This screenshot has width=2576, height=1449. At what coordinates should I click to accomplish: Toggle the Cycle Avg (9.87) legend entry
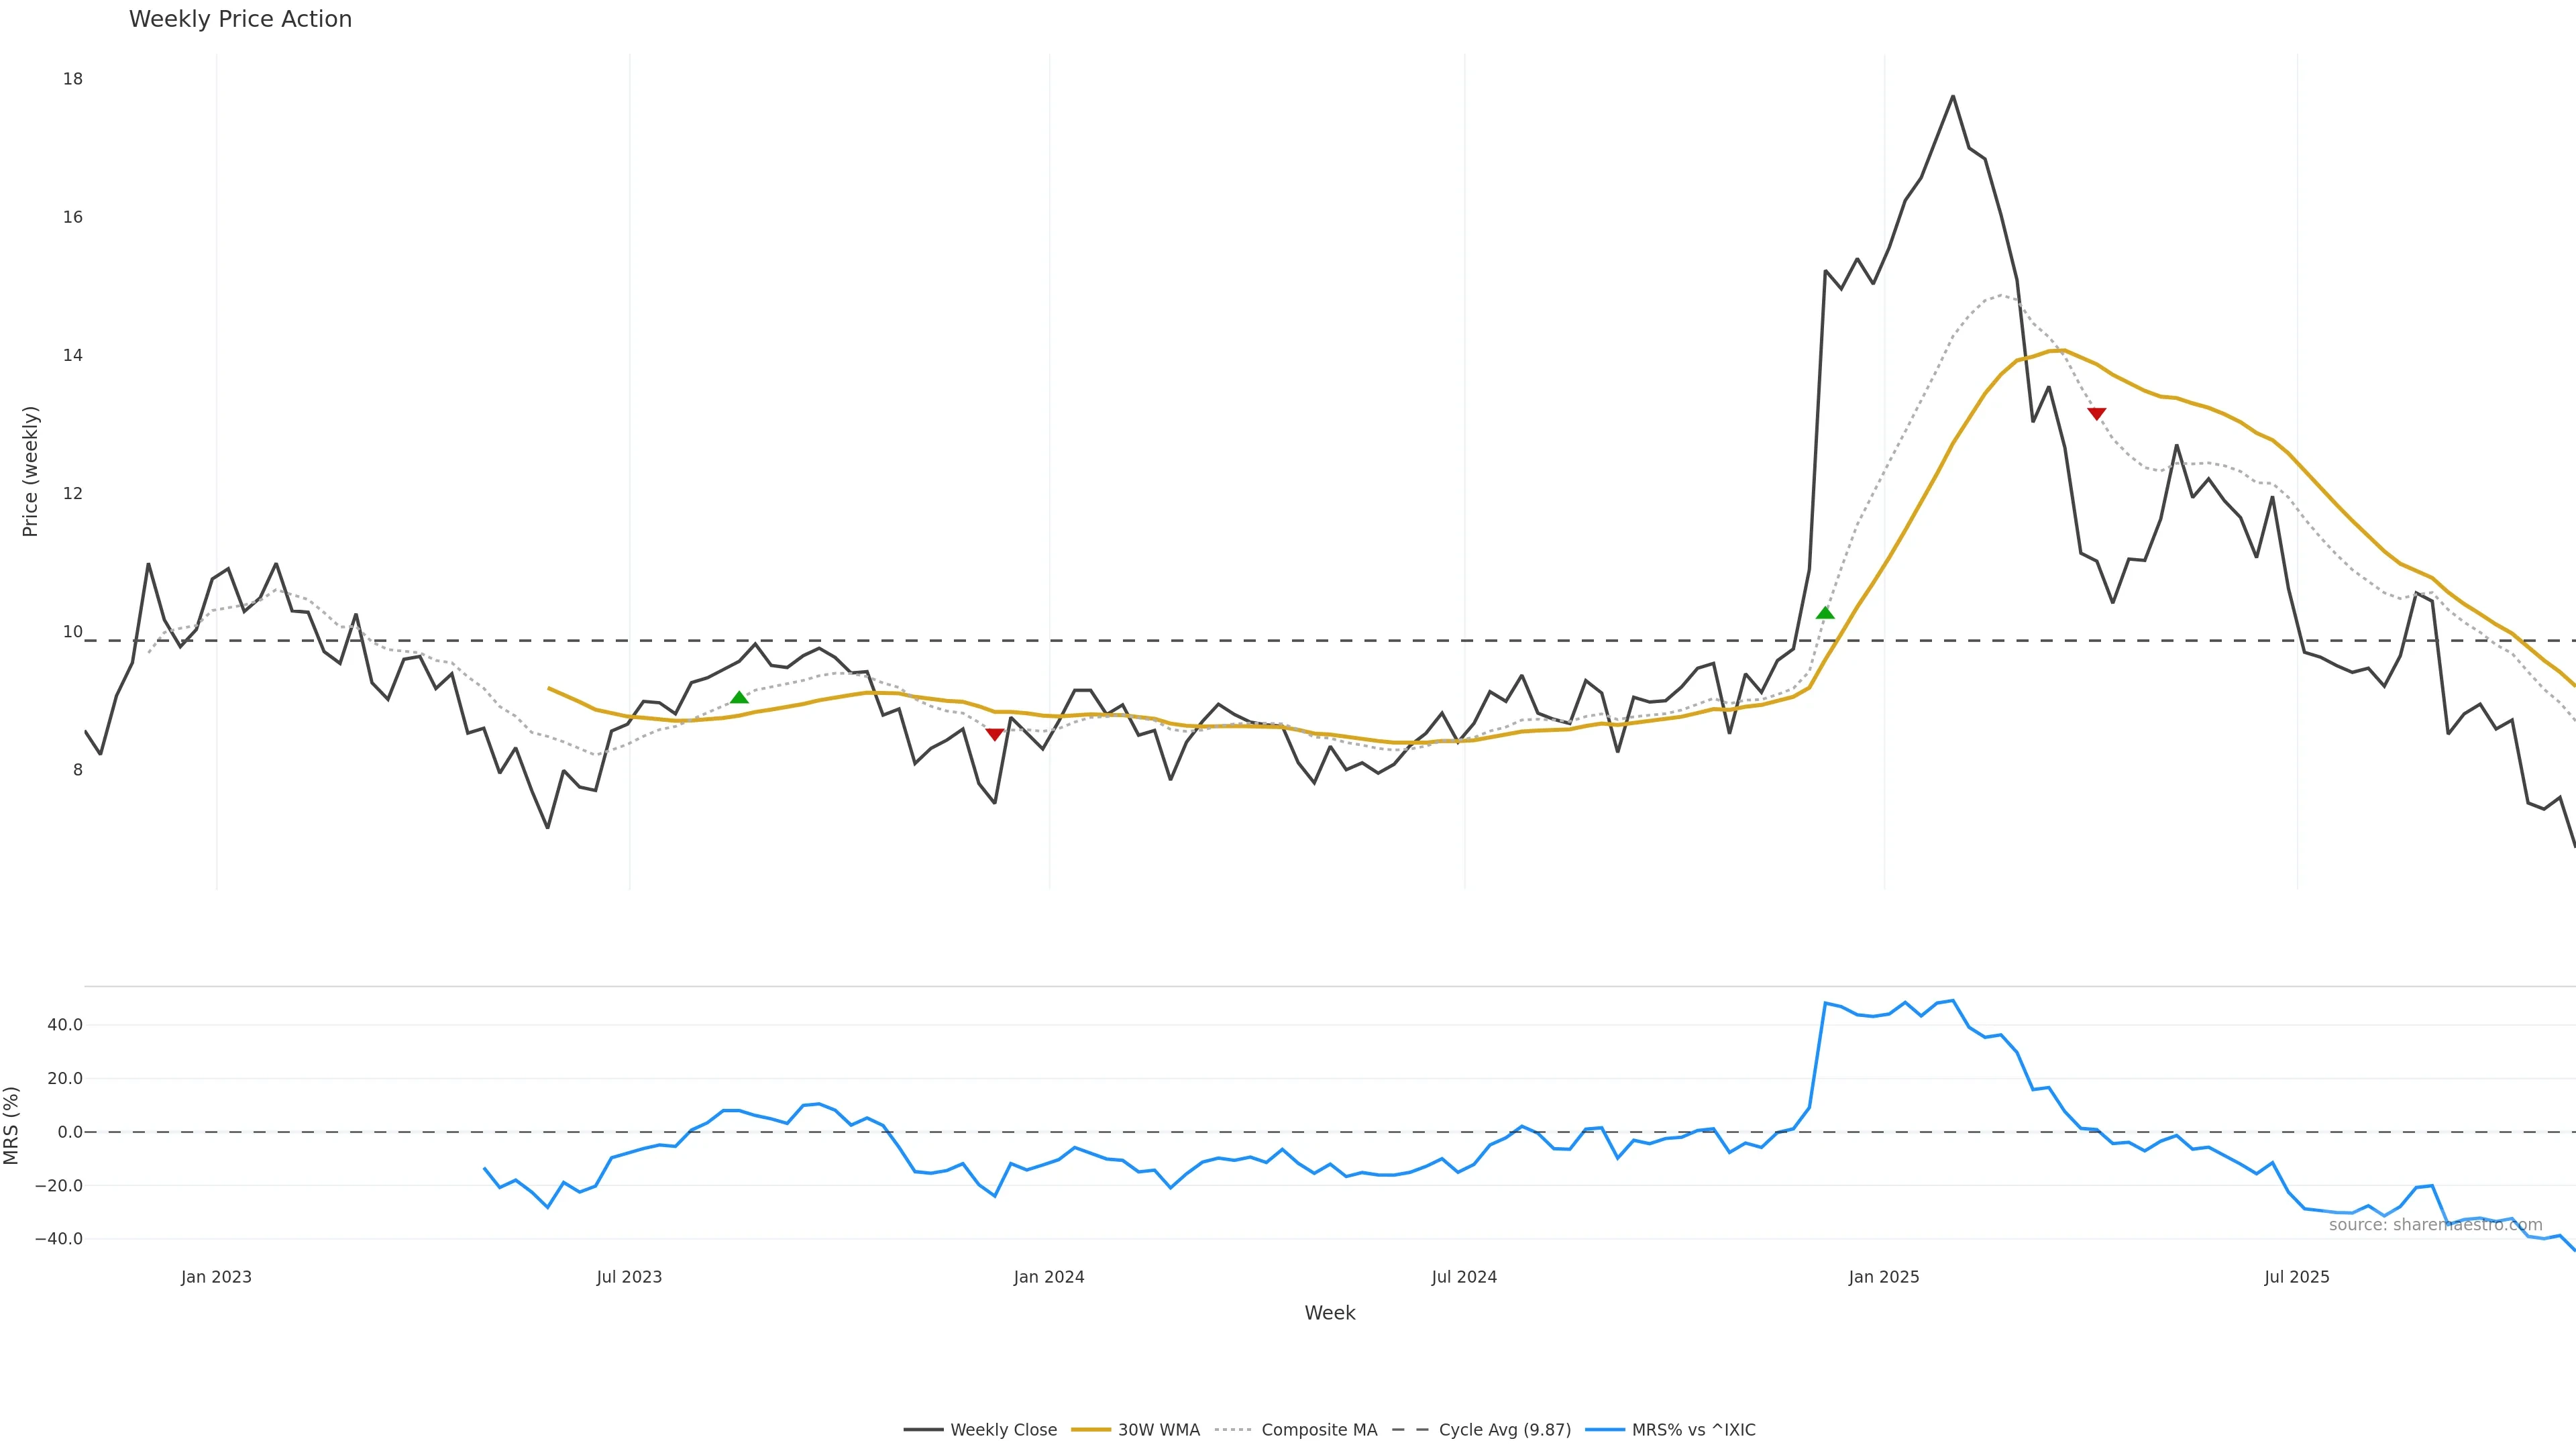(1482, 1430)
